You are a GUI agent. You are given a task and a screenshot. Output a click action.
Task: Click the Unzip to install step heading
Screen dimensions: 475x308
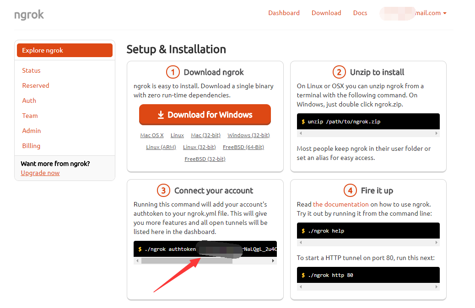point(377,72)
